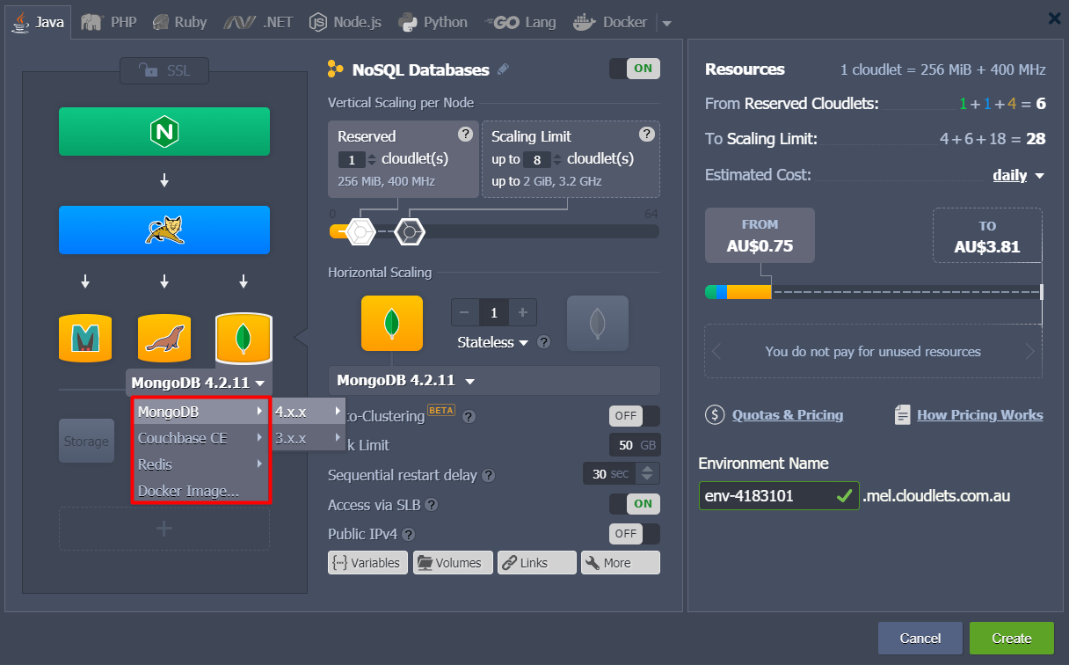
Task: Open the Stateless scaling mode dropdown
Action: (493, 342)
